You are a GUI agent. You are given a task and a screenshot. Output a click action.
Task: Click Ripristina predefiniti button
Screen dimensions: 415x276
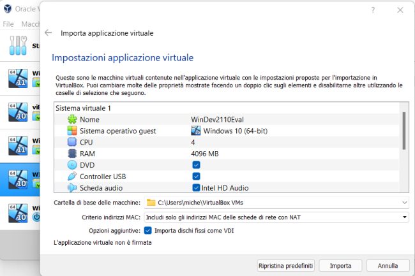point(285,265)
